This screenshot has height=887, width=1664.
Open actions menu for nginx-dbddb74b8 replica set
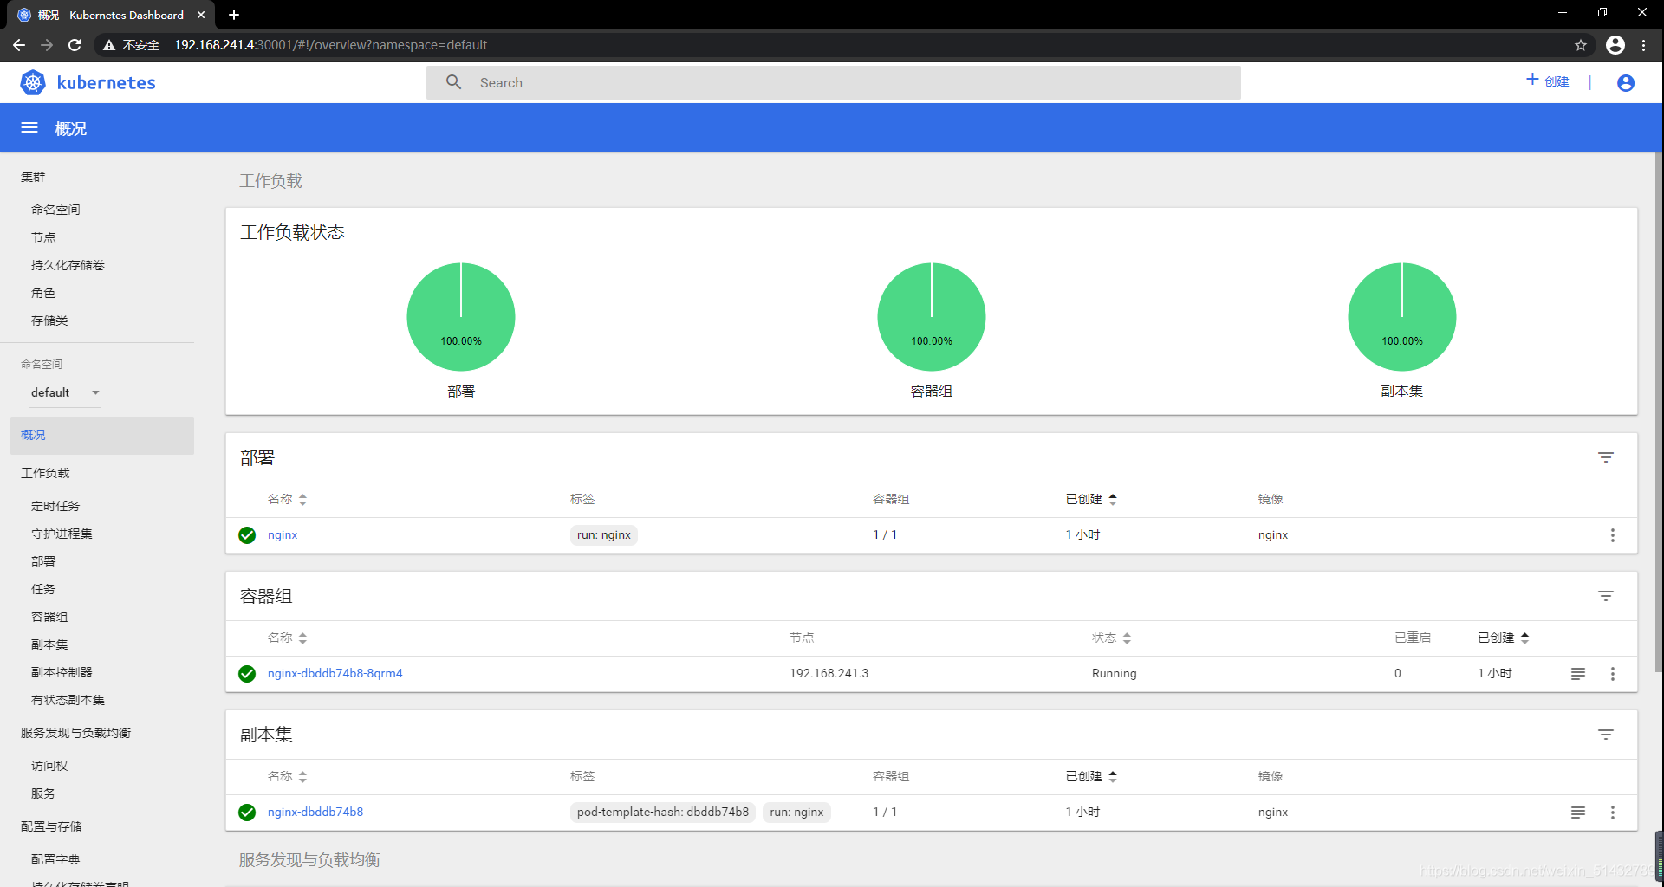pyautogui.click(x=1613, y=813)
